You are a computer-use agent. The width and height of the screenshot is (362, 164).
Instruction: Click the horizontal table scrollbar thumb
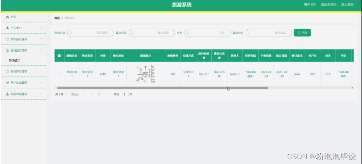pos(162,87)
